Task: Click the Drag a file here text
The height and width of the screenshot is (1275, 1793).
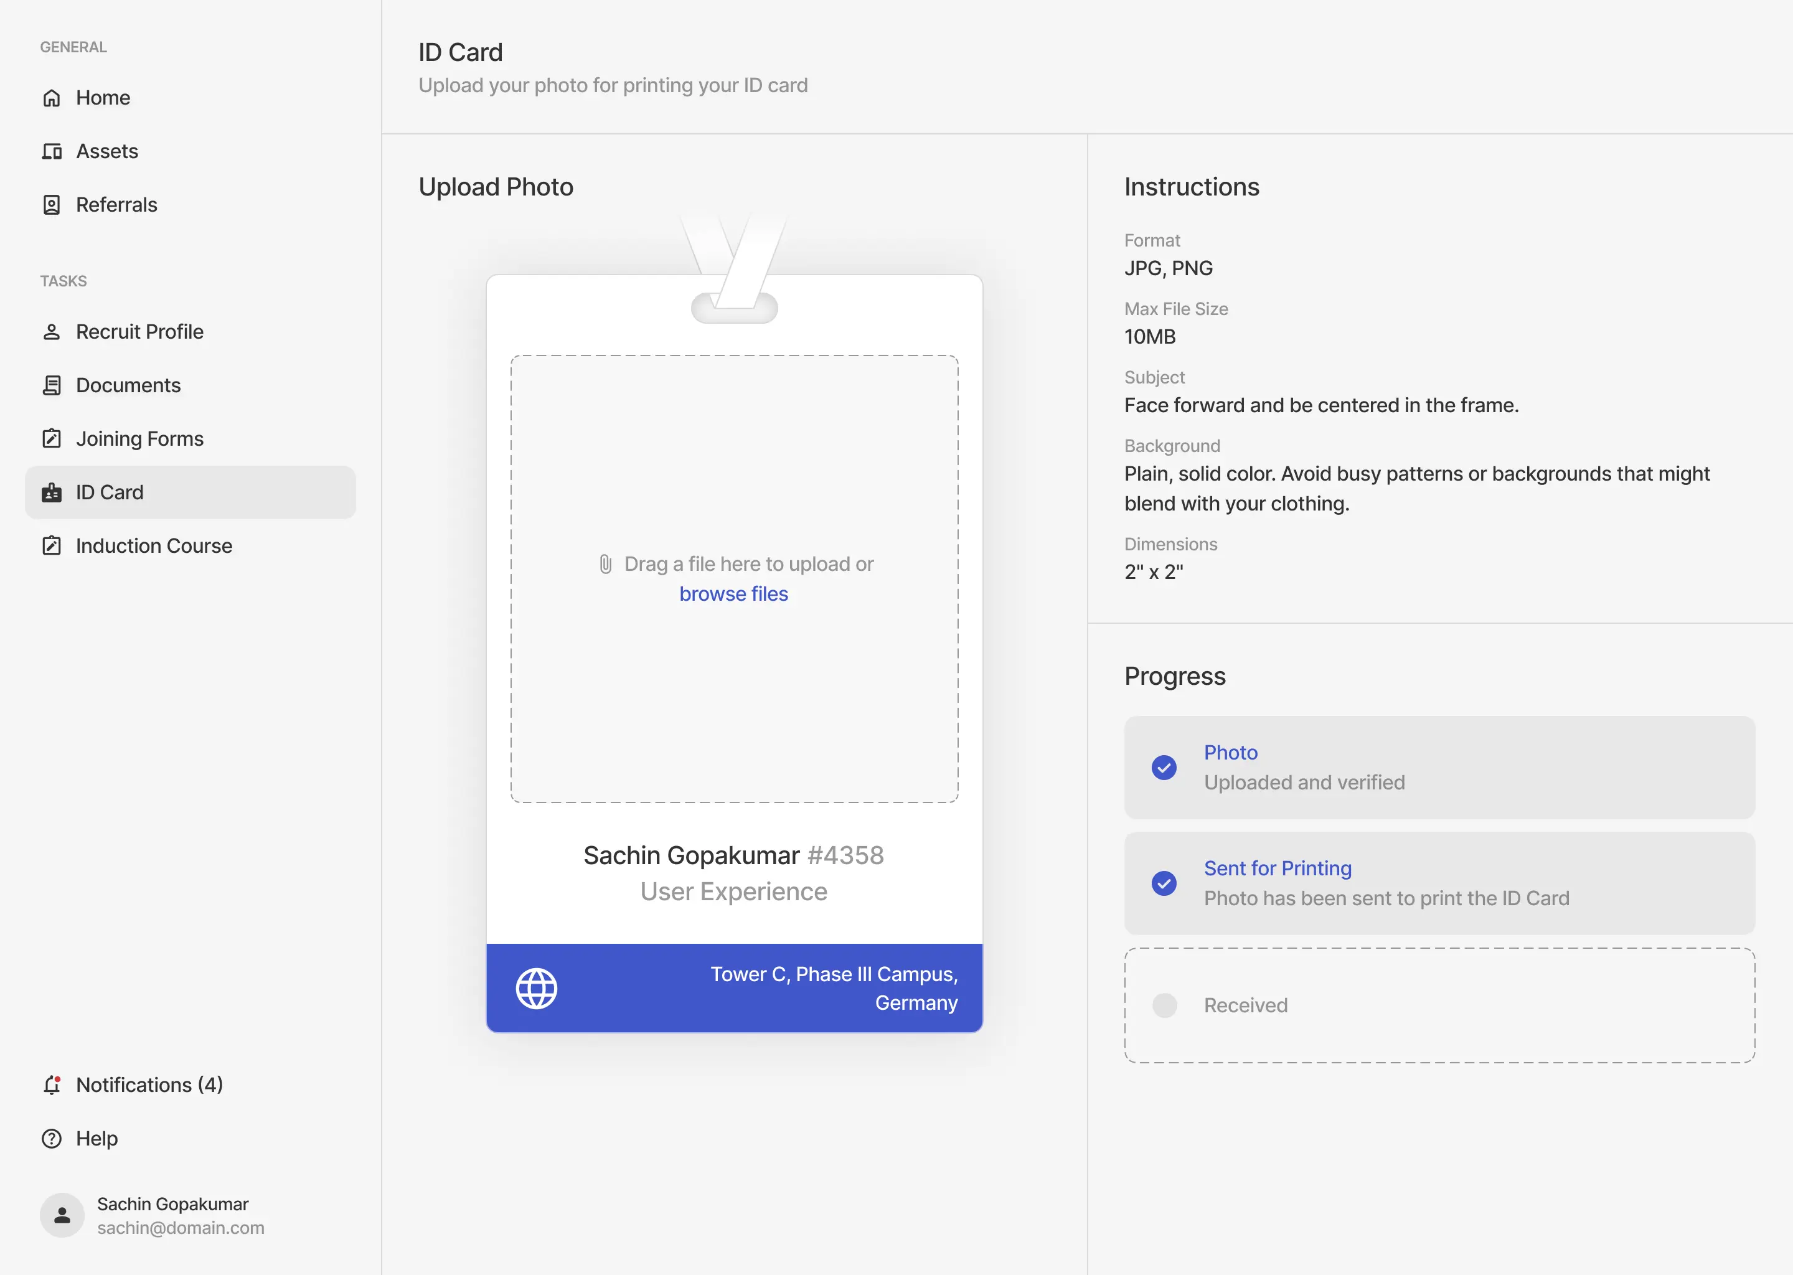Action: pos(749,565)
